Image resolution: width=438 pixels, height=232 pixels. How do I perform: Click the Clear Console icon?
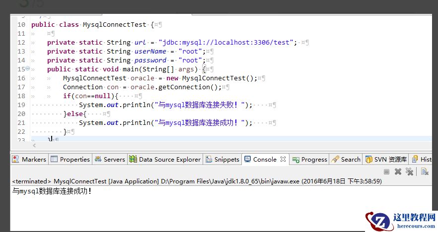click(x=425, y=172)
